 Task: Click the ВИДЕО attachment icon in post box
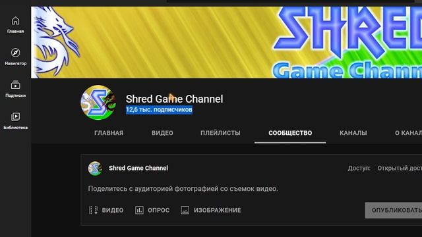pos(94,210)
